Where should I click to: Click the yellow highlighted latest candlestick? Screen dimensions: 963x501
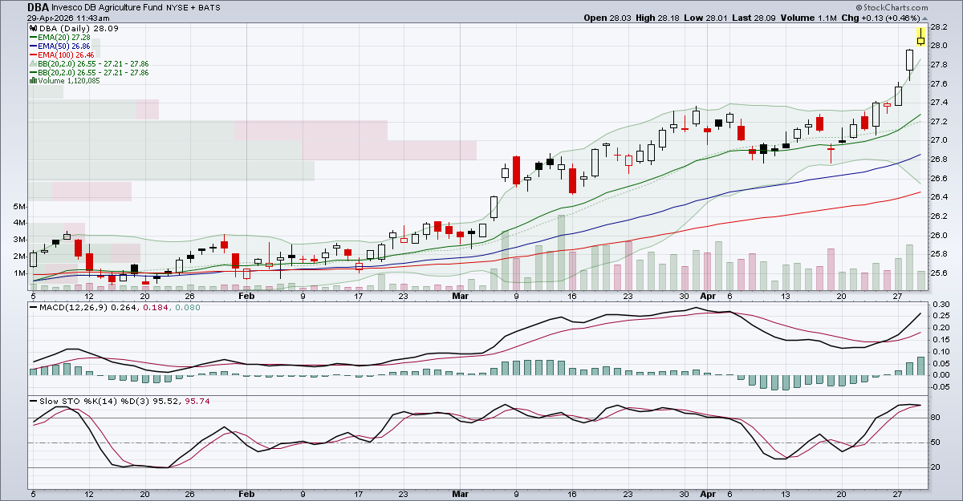tap(921, 36)
